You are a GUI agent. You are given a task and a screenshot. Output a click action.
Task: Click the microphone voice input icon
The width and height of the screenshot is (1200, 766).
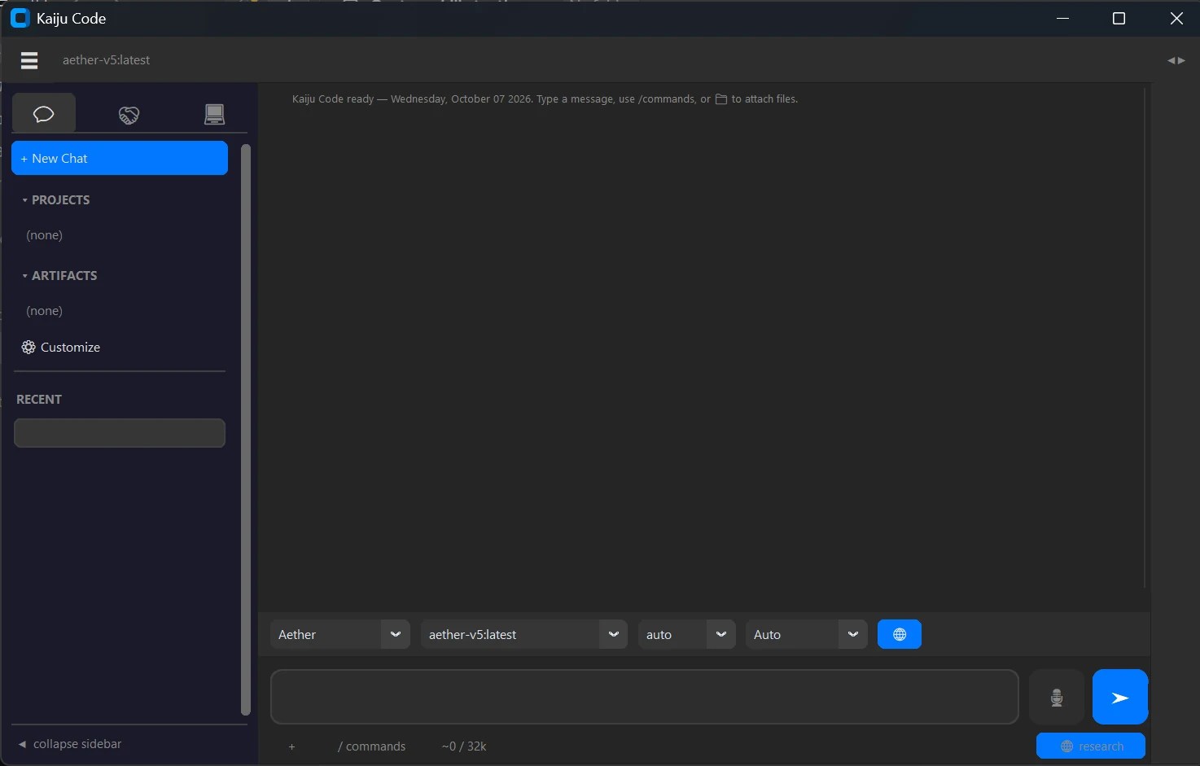pyautogui.click(x=1057, y=697)
